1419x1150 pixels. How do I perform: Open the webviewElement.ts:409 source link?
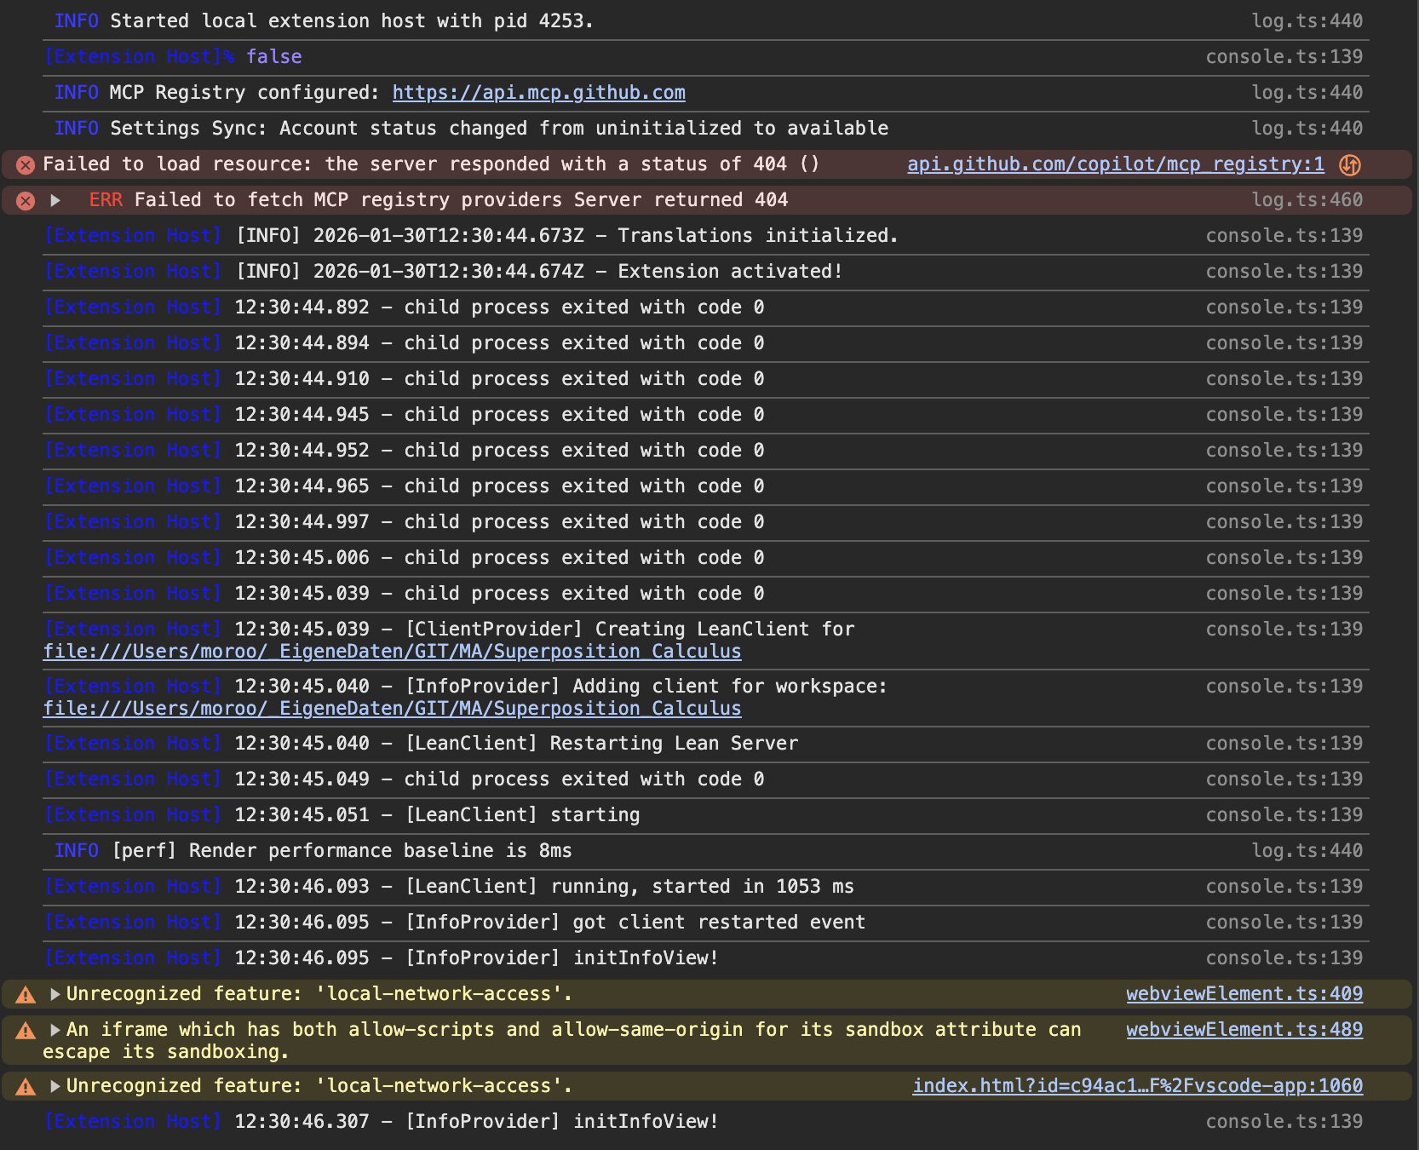tap(1244, 994)
